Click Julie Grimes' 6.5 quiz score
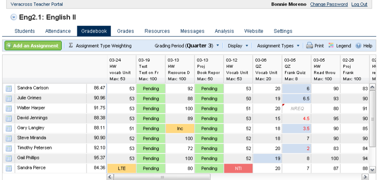 point(297,99)
